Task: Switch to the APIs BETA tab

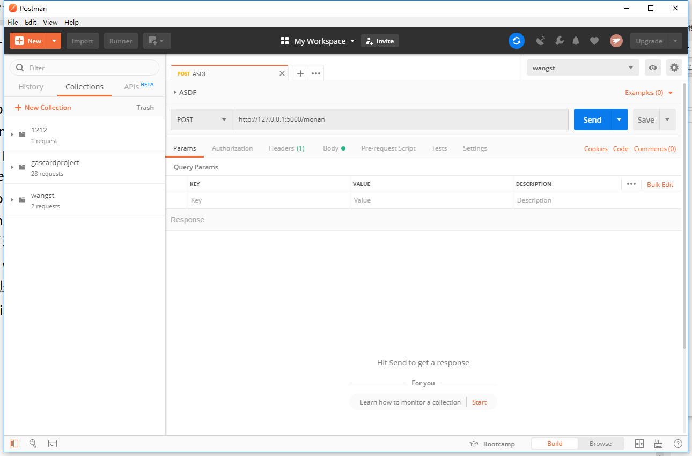Action: click(139, 86)
